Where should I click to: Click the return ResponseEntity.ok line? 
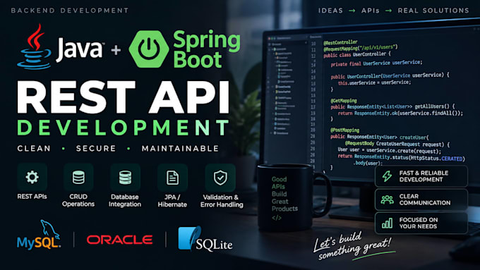400,113
